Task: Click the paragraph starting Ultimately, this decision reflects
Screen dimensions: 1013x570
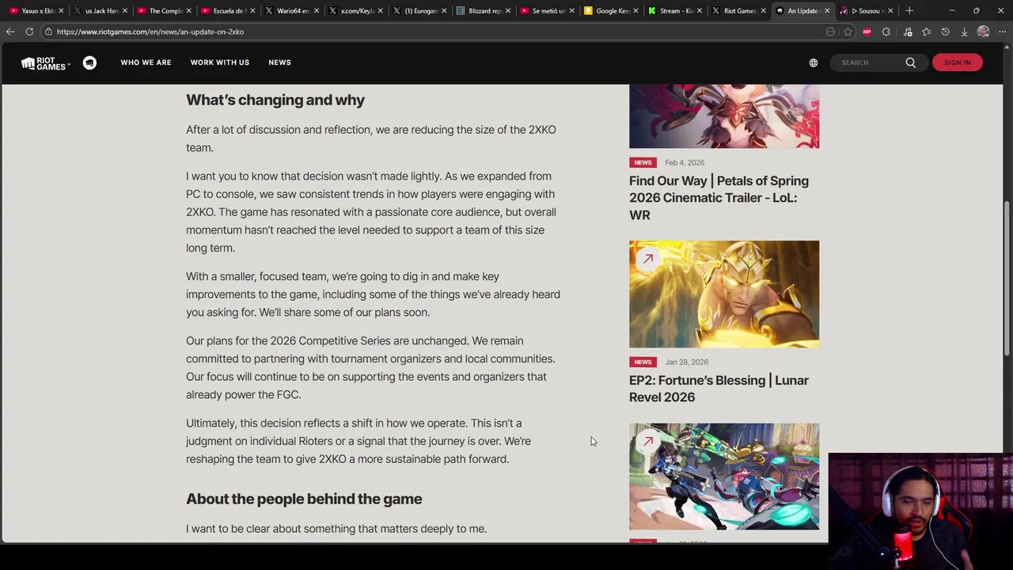Action: point(359,441)
